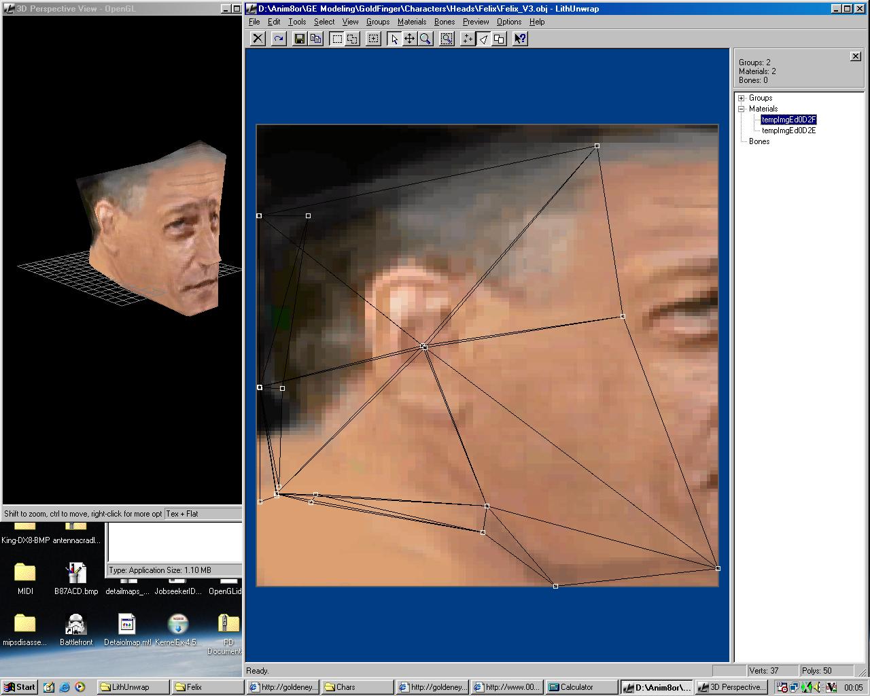870x696 pixels.
Task: Click the delete X toolbar icon
Action: pos(258,39)
